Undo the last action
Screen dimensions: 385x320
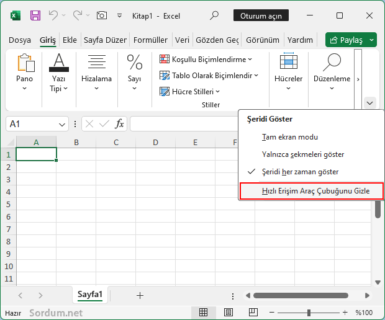coord(53,16)
